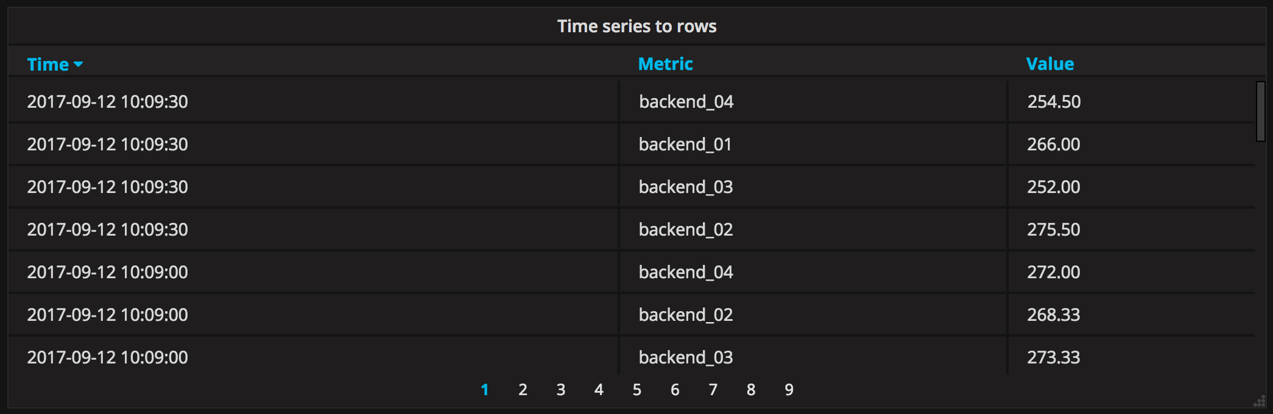Select the backend_01 metric cell

[685, 144]
